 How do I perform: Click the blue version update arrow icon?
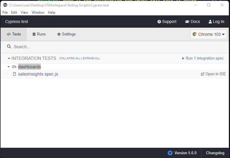(x=170, y=153)
